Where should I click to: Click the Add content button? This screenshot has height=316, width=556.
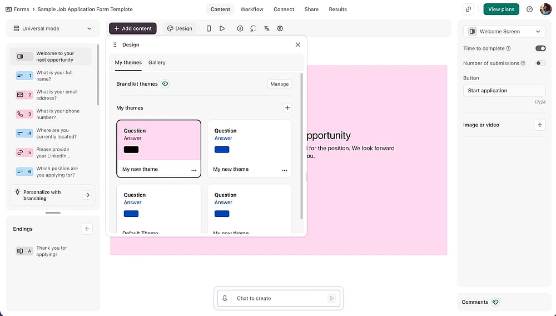pyautogui.click(x=133, y=28)
